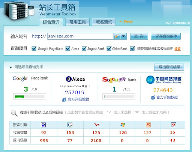Click the 收录数量 row label
192x152 pixels.
point(20,132)
